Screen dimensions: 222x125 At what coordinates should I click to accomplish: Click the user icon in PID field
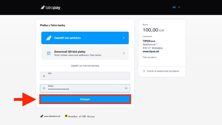pos(44,76)
